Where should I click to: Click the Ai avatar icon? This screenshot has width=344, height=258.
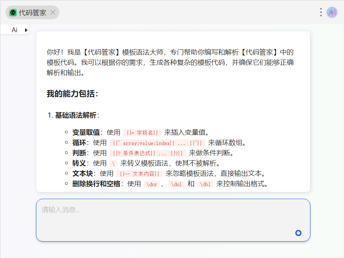pyautogui.click(x=332, y=12)
